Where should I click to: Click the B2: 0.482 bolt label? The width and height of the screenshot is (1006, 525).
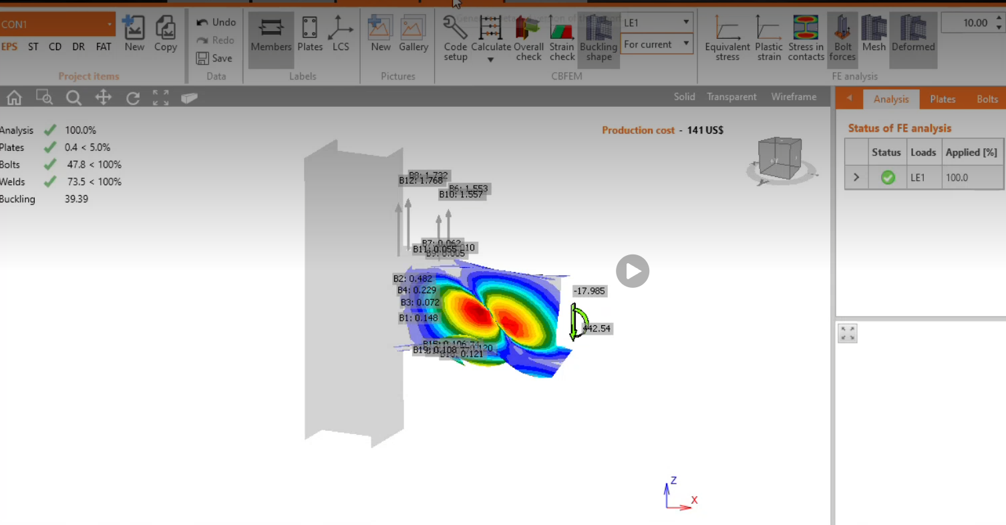click(x=413, y=279)
